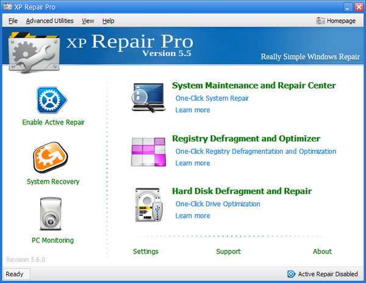This screenshot has width=366, height=283.
Task: Go to the Homepage button
Action: tap(336, 21)
